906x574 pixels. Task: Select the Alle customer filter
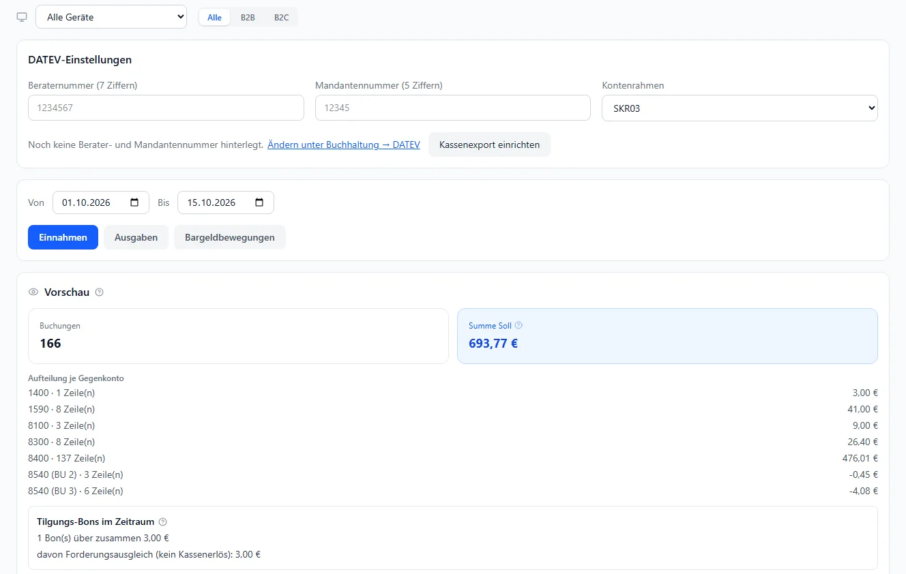point(214,18)
